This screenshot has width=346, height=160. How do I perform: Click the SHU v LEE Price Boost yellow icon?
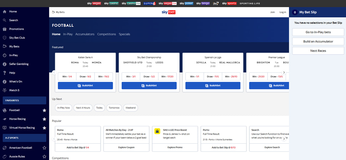click(x=157, y=131)
